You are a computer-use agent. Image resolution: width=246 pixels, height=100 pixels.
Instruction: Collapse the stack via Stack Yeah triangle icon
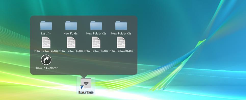tap(86, 84)
